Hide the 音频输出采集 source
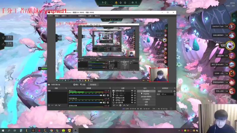237x133 pixels. click(x=132, y=98)
